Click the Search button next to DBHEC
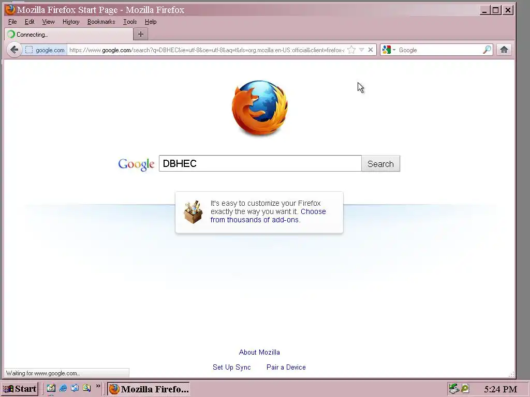The width and height of the screenshot is (530, 397). (x=380, y=164)
